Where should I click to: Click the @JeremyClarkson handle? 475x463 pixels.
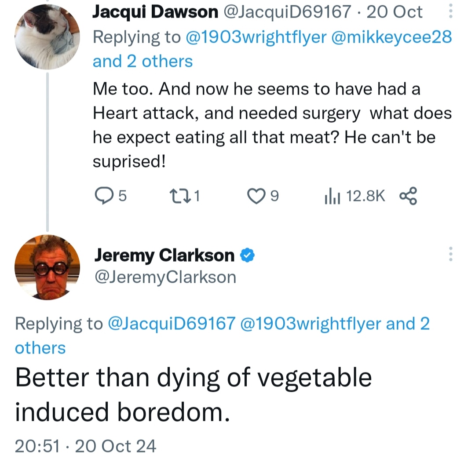coord(165,277)
